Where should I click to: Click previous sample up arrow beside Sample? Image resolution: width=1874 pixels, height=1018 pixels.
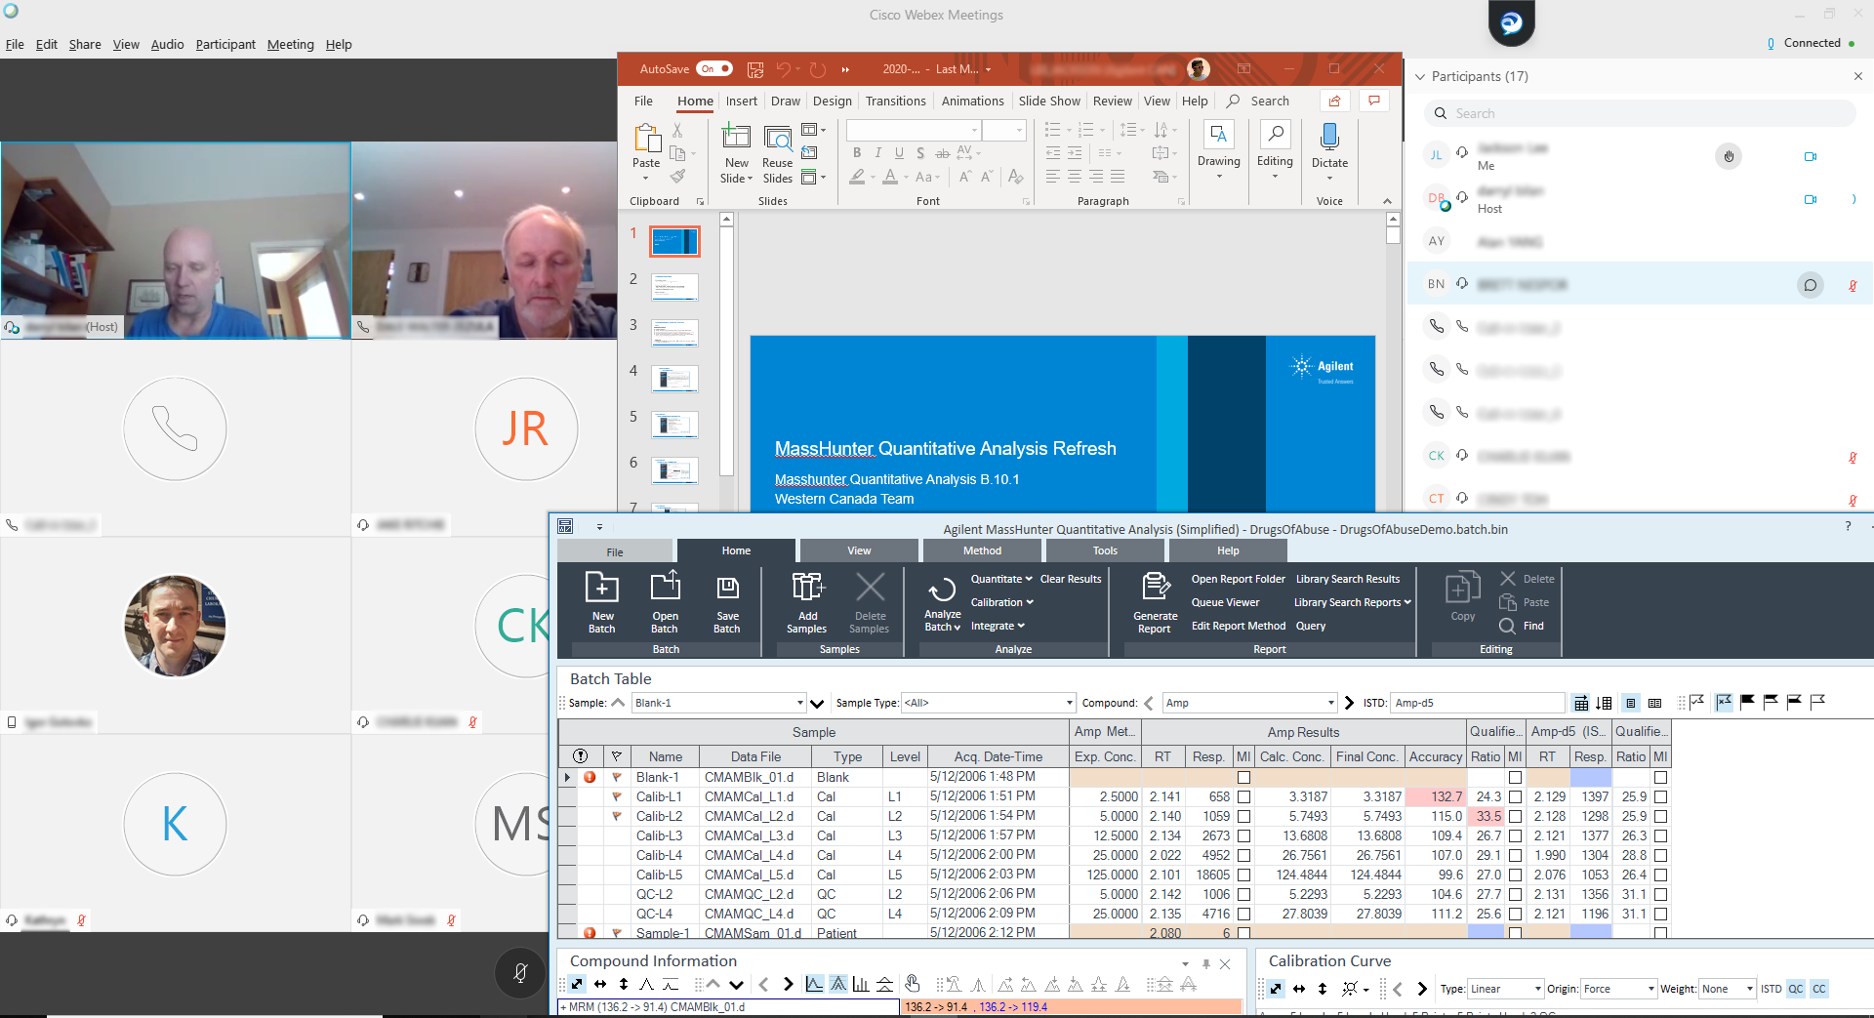[618, 703]
